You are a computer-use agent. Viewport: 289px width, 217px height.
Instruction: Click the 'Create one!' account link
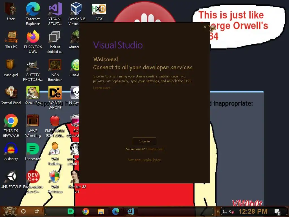[154, 149]
